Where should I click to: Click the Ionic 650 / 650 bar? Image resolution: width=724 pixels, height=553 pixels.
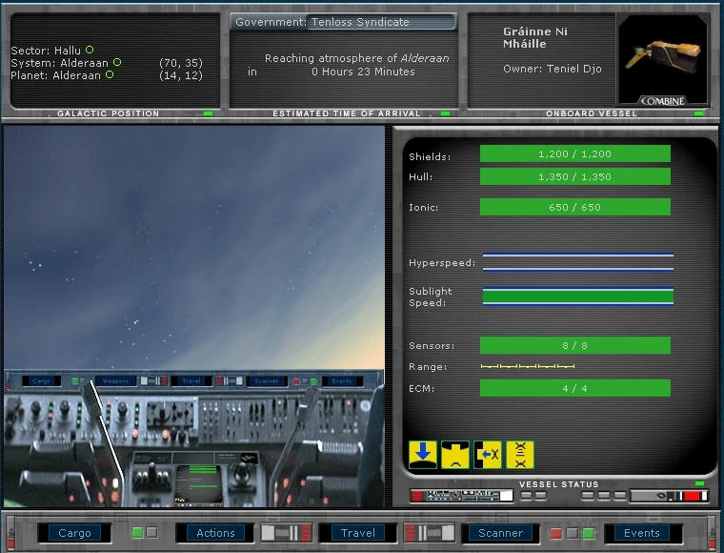click(574, 207)
